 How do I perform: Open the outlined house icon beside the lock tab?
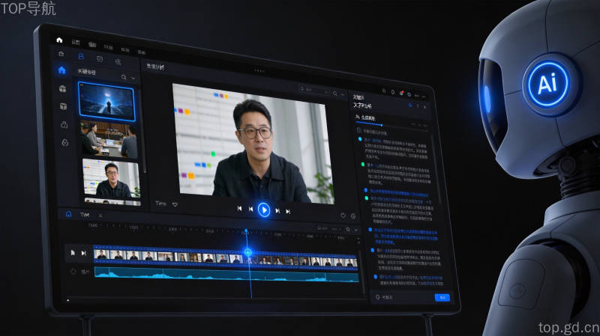pos(61,54)
